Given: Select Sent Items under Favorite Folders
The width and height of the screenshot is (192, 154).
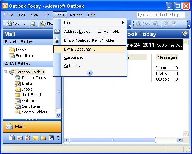Looking at the screenshot, I should (22, 56).
